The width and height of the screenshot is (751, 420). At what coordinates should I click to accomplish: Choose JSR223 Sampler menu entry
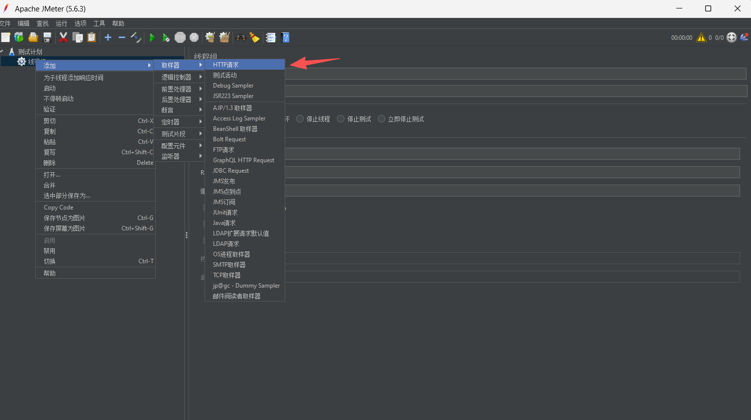(x=245, y=96)
